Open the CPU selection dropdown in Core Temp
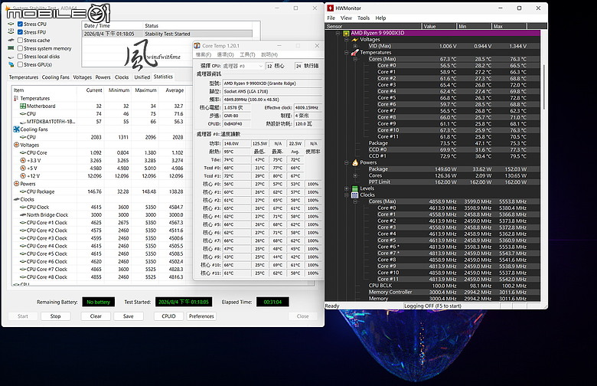Viewport: 597px width, 386px height. (243, 66)
